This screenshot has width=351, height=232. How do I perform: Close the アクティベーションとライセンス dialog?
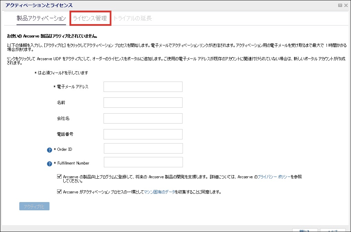[346, 6]
